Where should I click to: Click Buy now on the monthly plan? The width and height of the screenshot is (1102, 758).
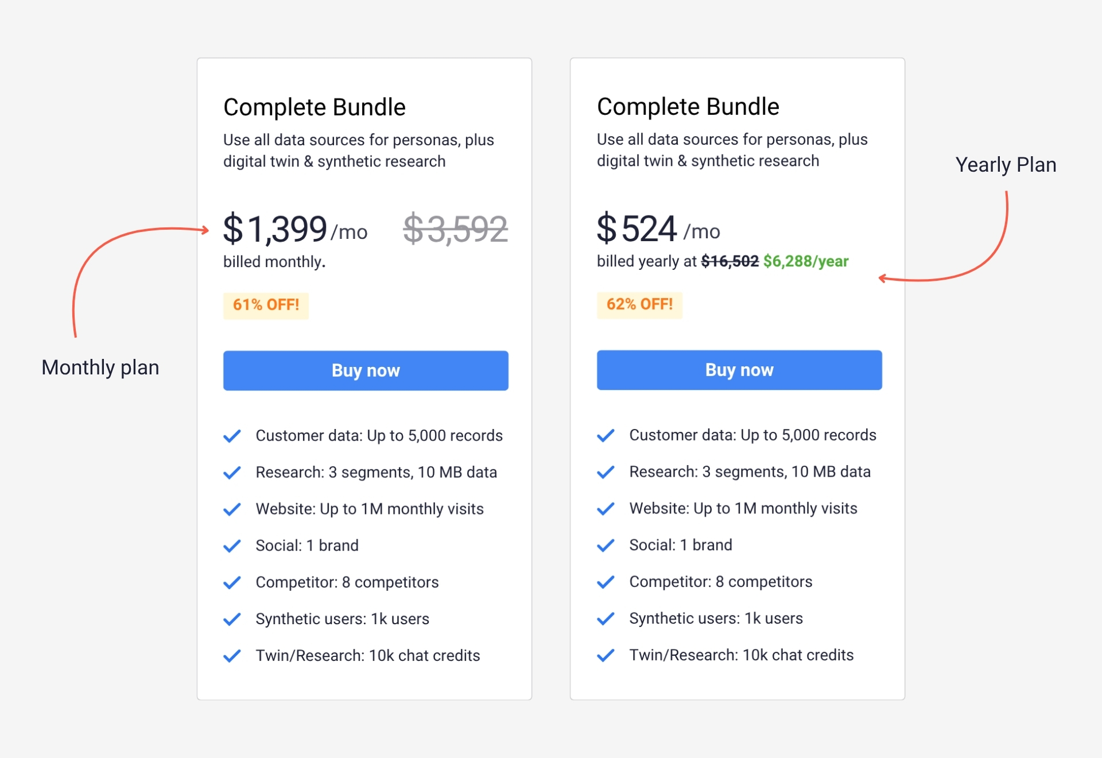pyautogui.click(x=366, y=370)
